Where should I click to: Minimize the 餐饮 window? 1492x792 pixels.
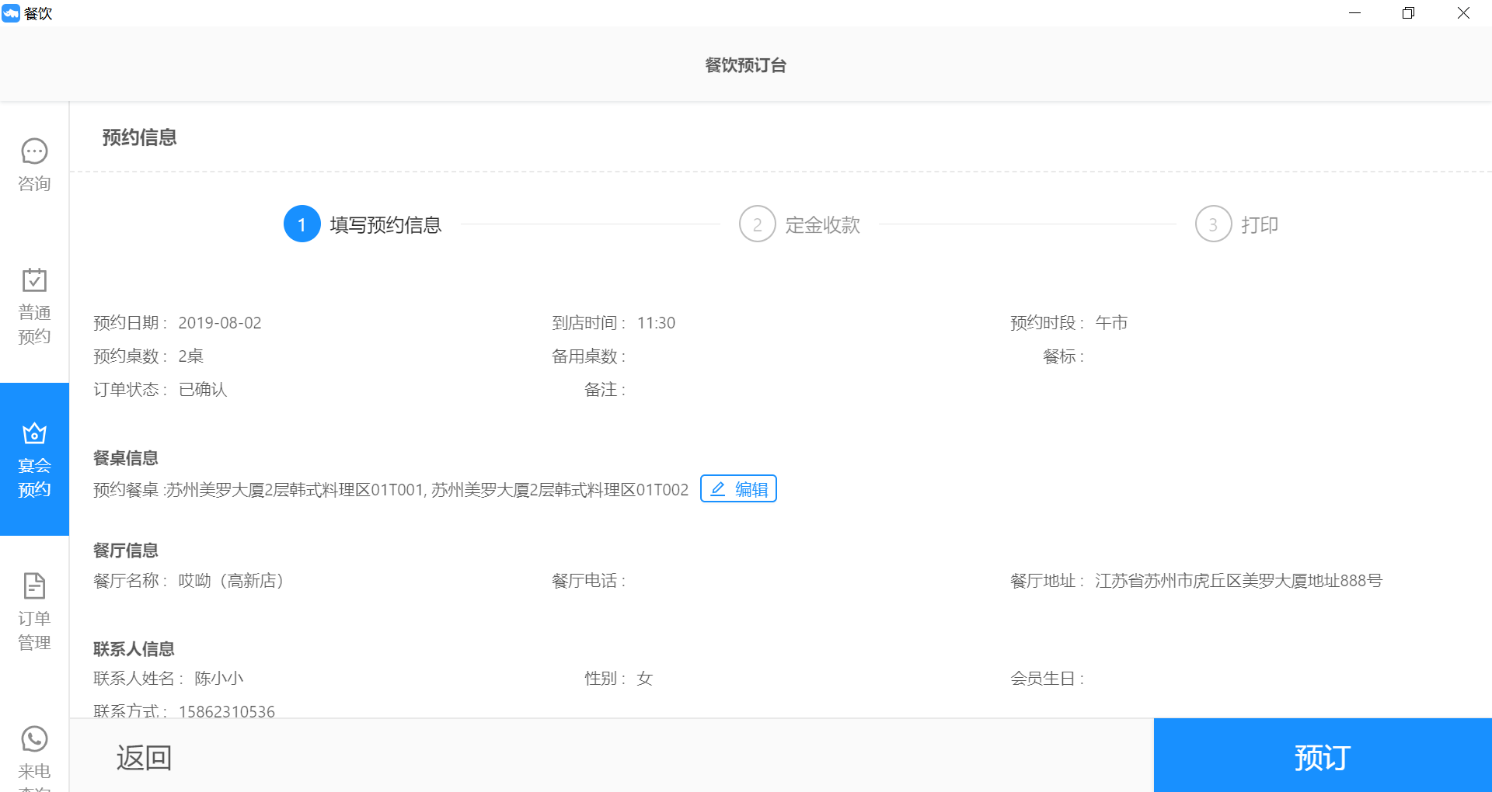pos(1354,13)
